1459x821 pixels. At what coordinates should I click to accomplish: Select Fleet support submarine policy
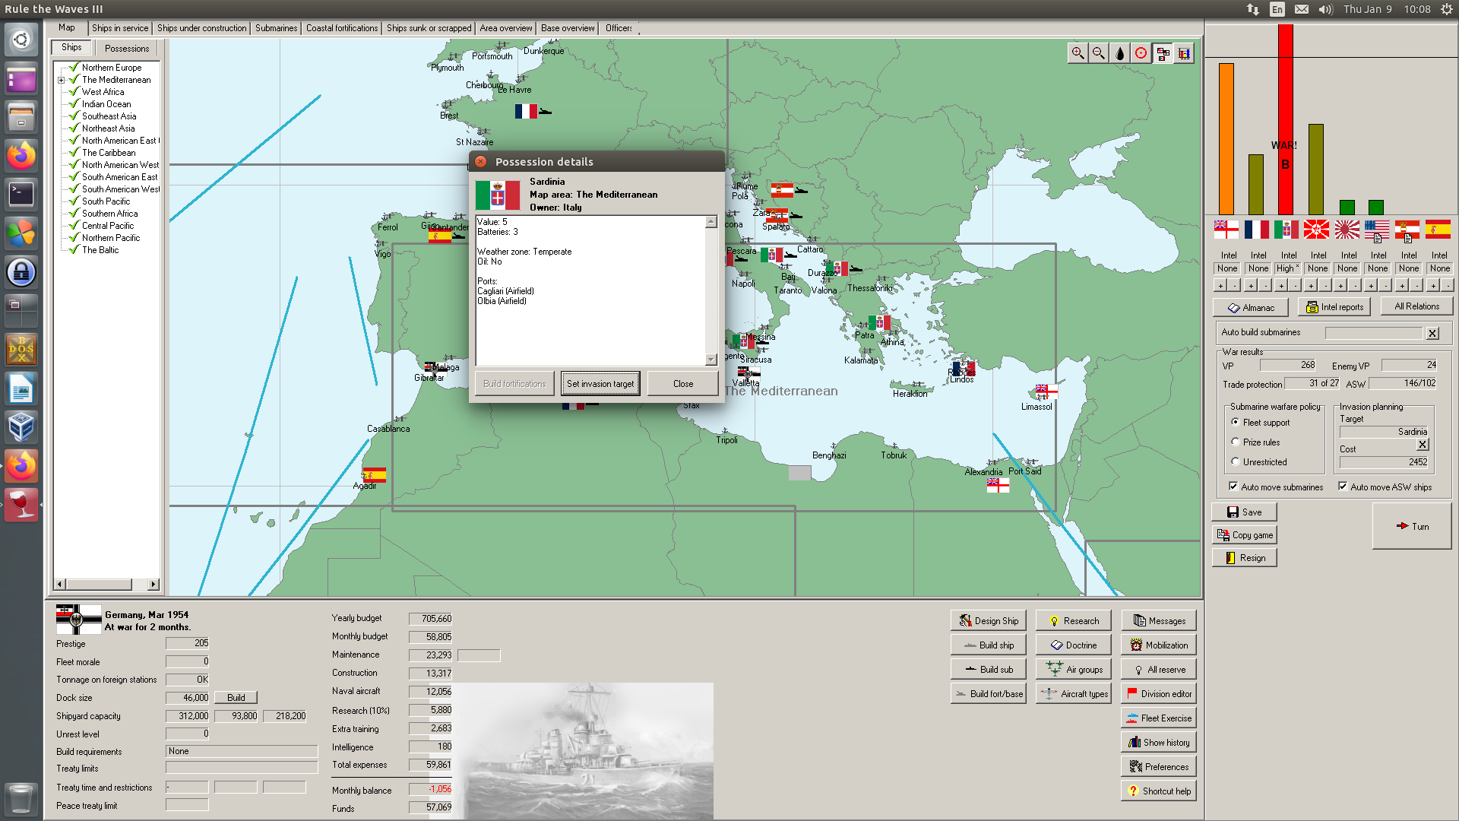pyautogui.click(x=1236, y=422)
